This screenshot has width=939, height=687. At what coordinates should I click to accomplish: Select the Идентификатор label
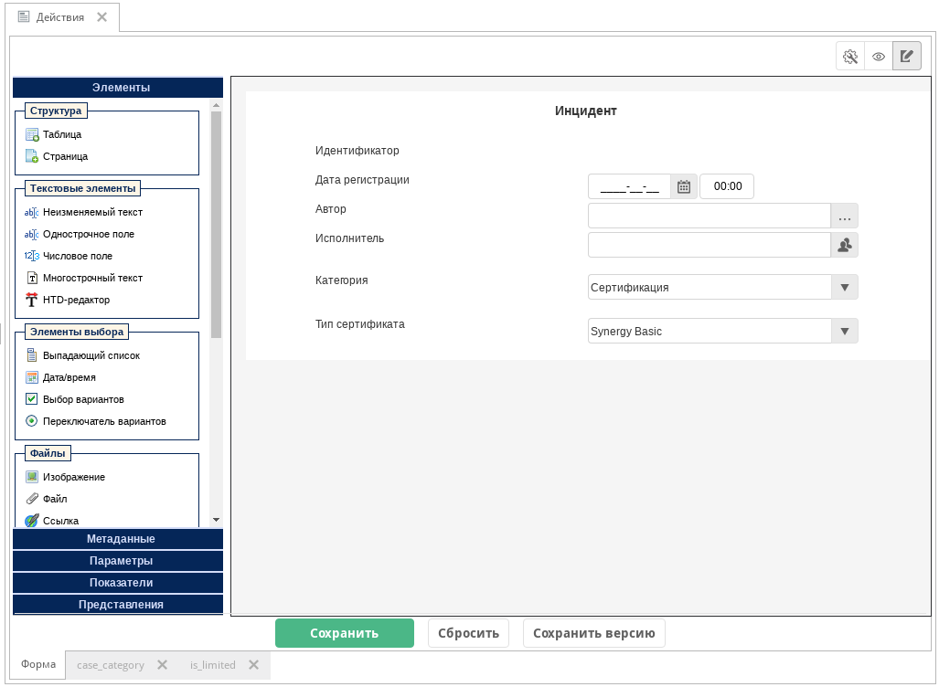[357, 151]
